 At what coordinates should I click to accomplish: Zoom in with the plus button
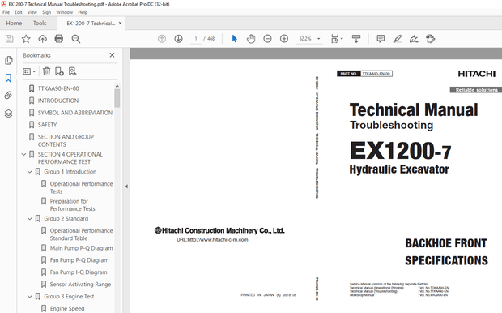point(284,39)
